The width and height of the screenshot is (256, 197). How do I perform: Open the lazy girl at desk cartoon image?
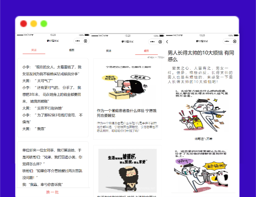[128, 83]
